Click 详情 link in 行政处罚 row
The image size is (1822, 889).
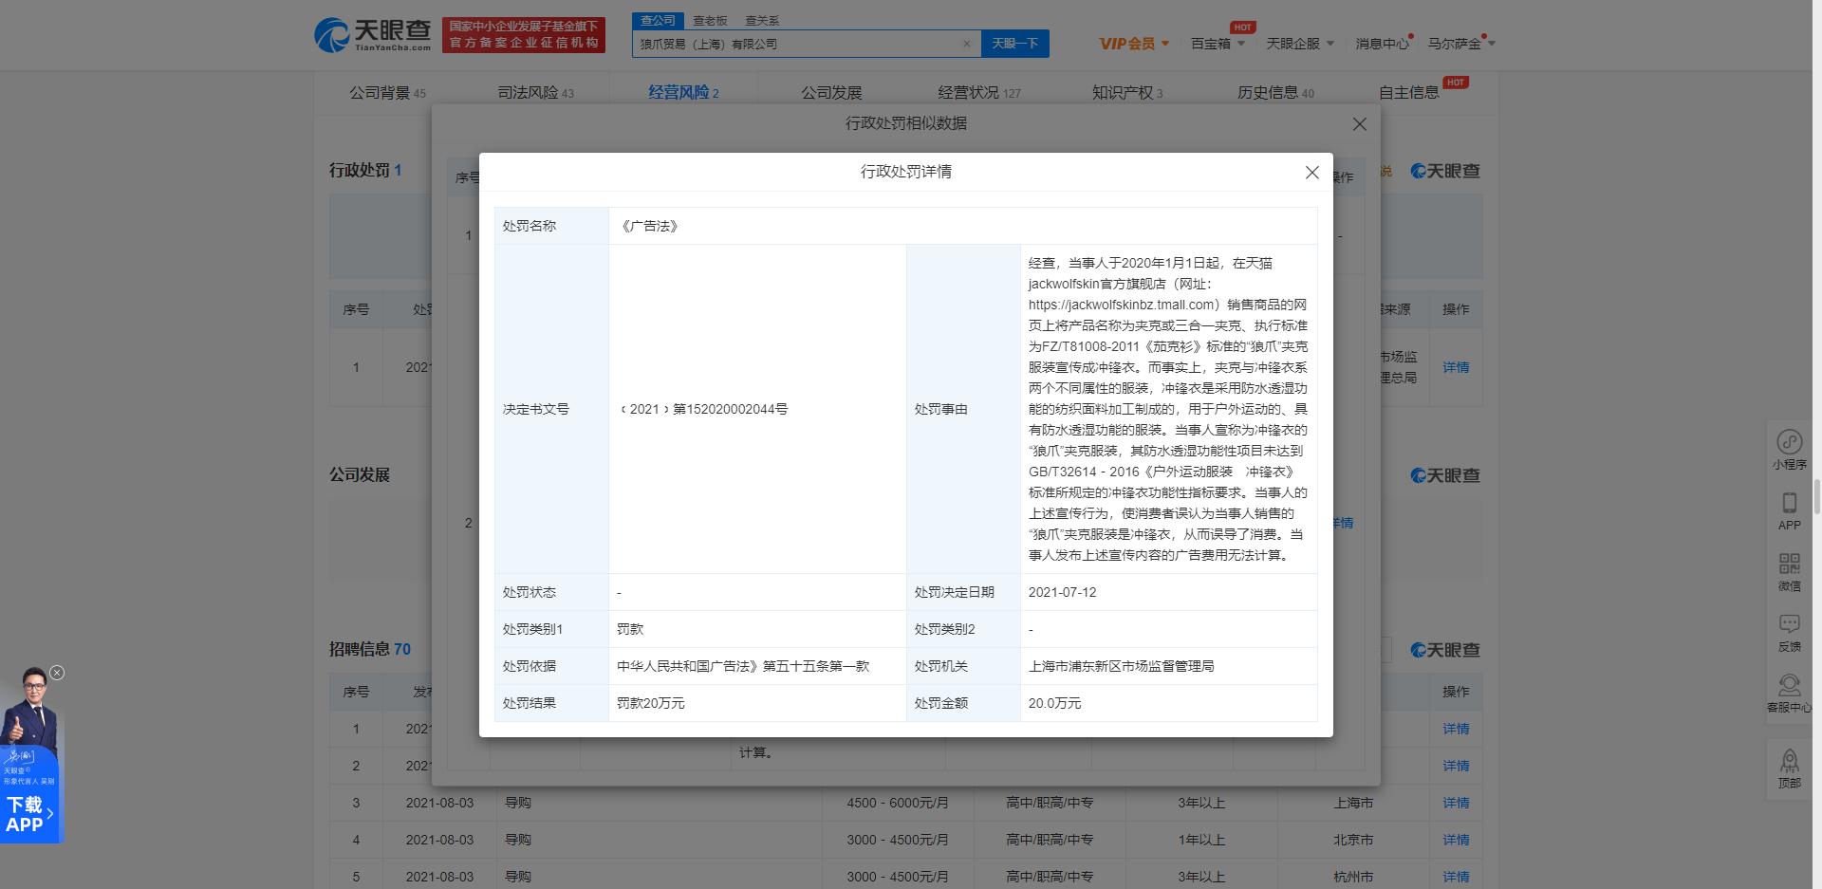pyautogui.click(x=1456, y=367)
